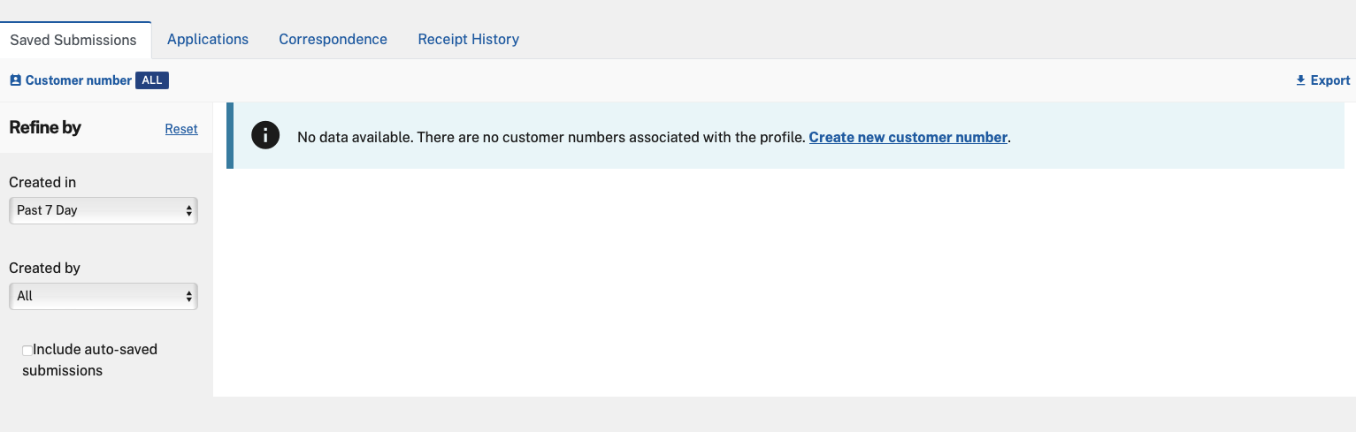1356x432 pixels.
Task: Click the Export download arrow icon
Action: pos(1300,80)
